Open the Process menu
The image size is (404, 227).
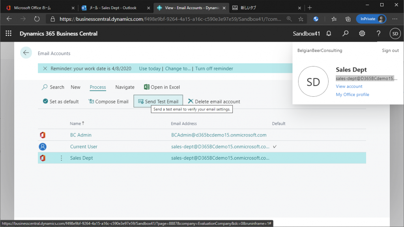98,87
